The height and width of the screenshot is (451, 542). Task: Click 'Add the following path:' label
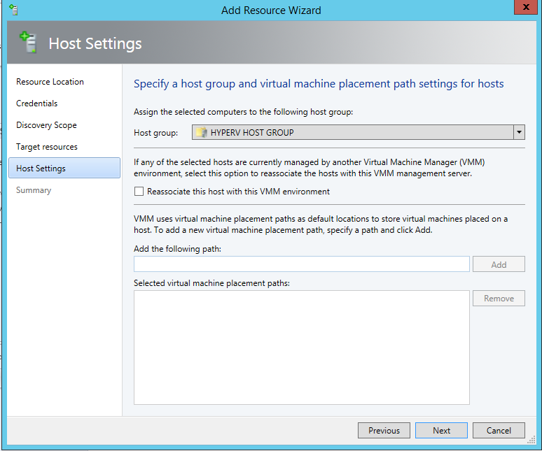coord(177,249)
